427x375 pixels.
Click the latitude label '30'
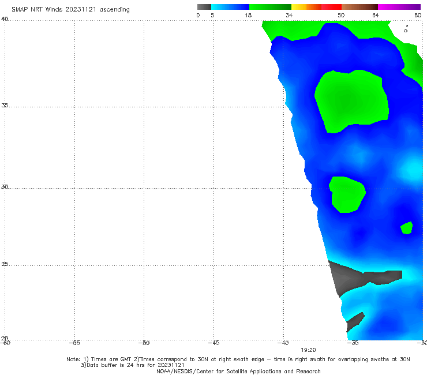[5, 187]
